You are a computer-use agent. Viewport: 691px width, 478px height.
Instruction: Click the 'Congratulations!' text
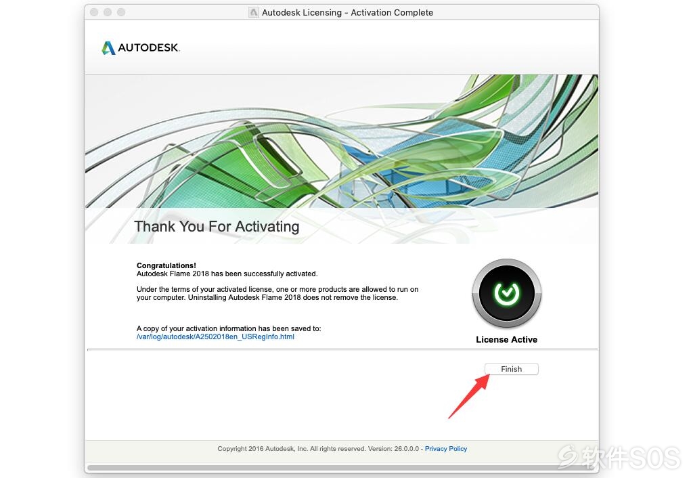(x=166, y=265)
